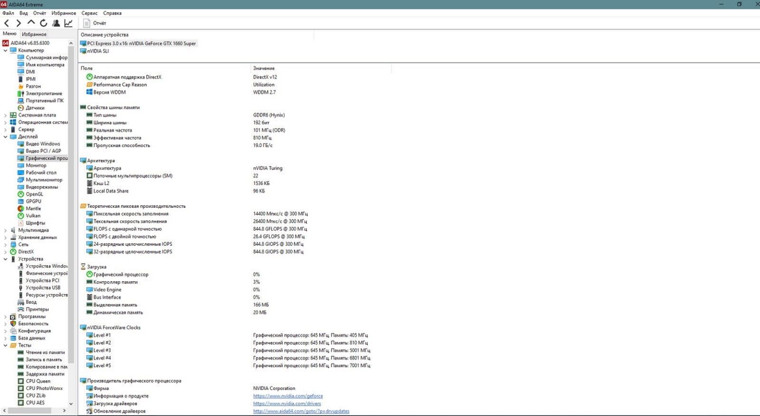The image size is (760, 416).
Task: Open the OpenGL item icon
Action: (21, 194)
